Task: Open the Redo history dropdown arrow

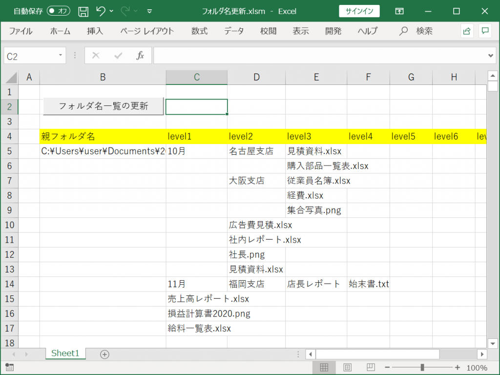Action: [136, 11]
